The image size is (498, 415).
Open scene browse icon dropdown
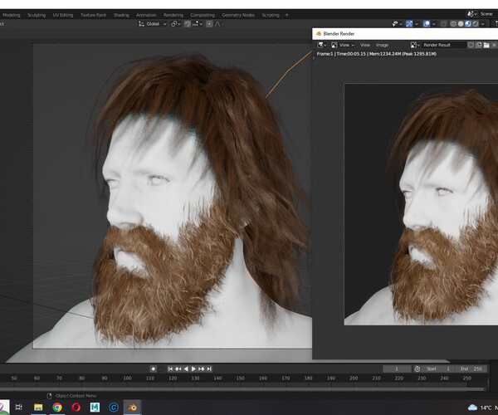coord(471,14)
